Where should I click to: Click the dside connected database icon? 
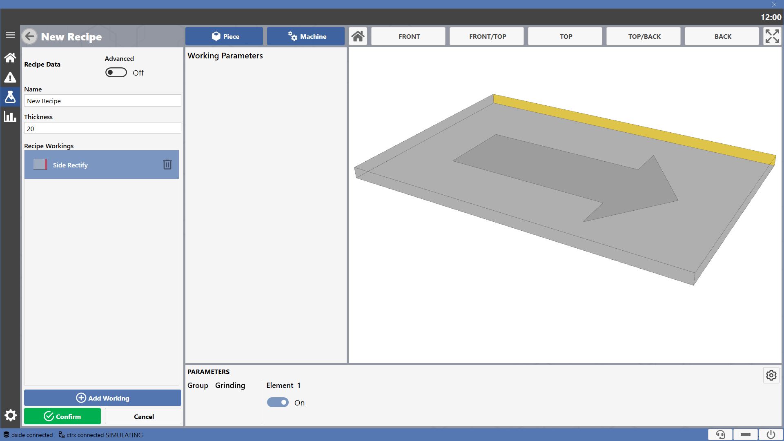7,435
